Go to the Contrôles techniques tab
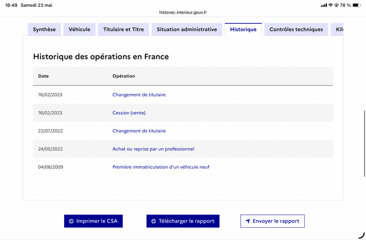 pyautogui.click(x=296, y=29)
